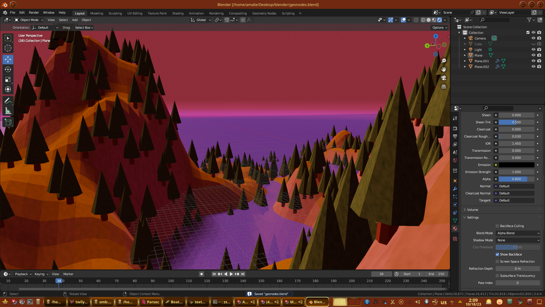Open Modifier properties wrench tab
This screenshot has height=307, width=545.
pos(455,189)
